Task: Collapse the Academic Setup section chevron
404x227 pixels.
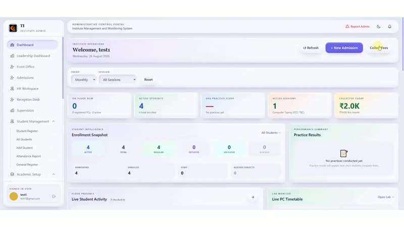Action: [x=54, y=174]
